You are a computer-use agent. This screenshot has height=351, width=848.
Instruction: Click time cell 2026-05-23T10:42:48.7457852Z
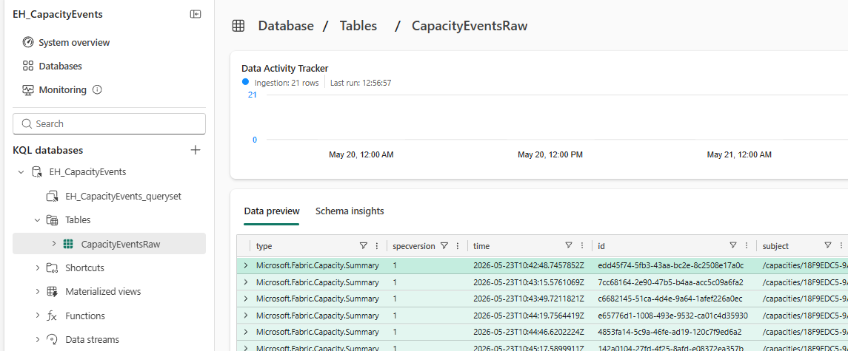[x=530, y=265]
